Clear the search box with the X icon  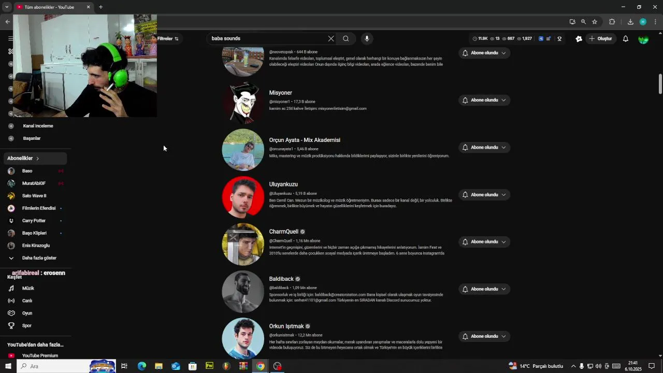pyautogui.click(x=331, y=38)
